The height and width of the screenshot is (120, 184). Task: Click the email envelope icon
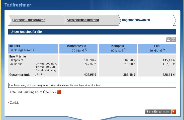pyautogui.click(x=173, y=39)
